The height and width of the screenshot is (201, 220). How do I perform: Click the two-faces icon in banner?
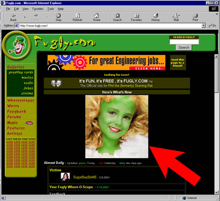pyautogui.click(x=56, y=83)
